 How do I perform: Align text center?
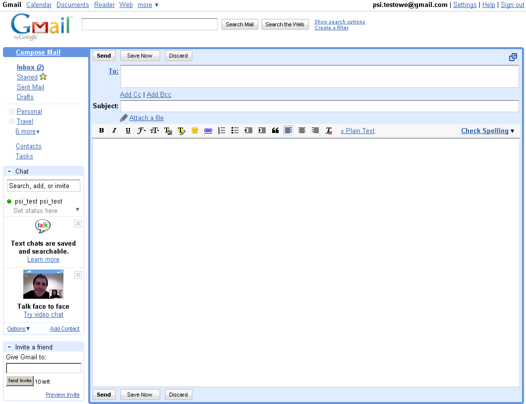click(x=302, y=131)
